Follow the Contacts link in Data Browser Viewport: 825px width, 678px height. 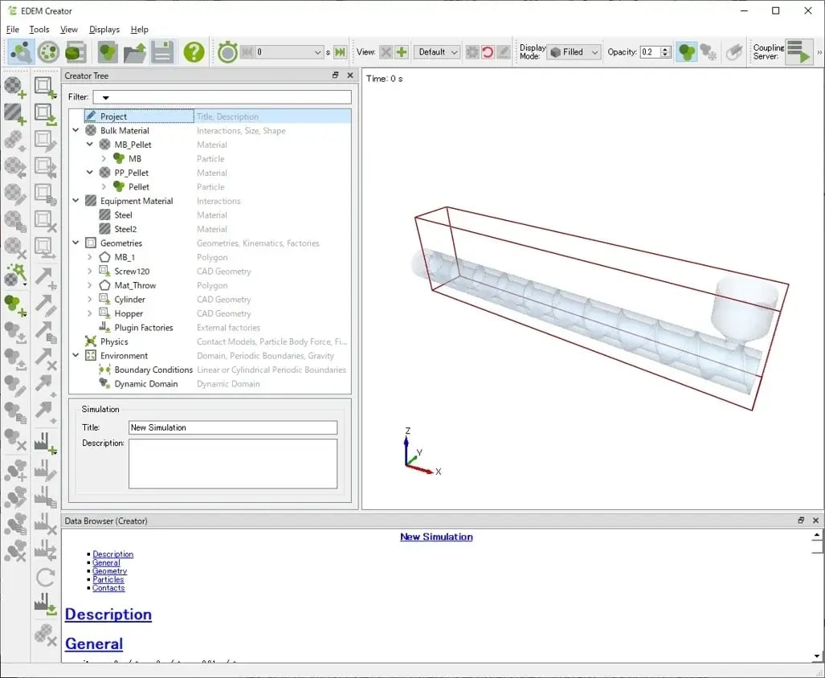click(x=108, y=587)
